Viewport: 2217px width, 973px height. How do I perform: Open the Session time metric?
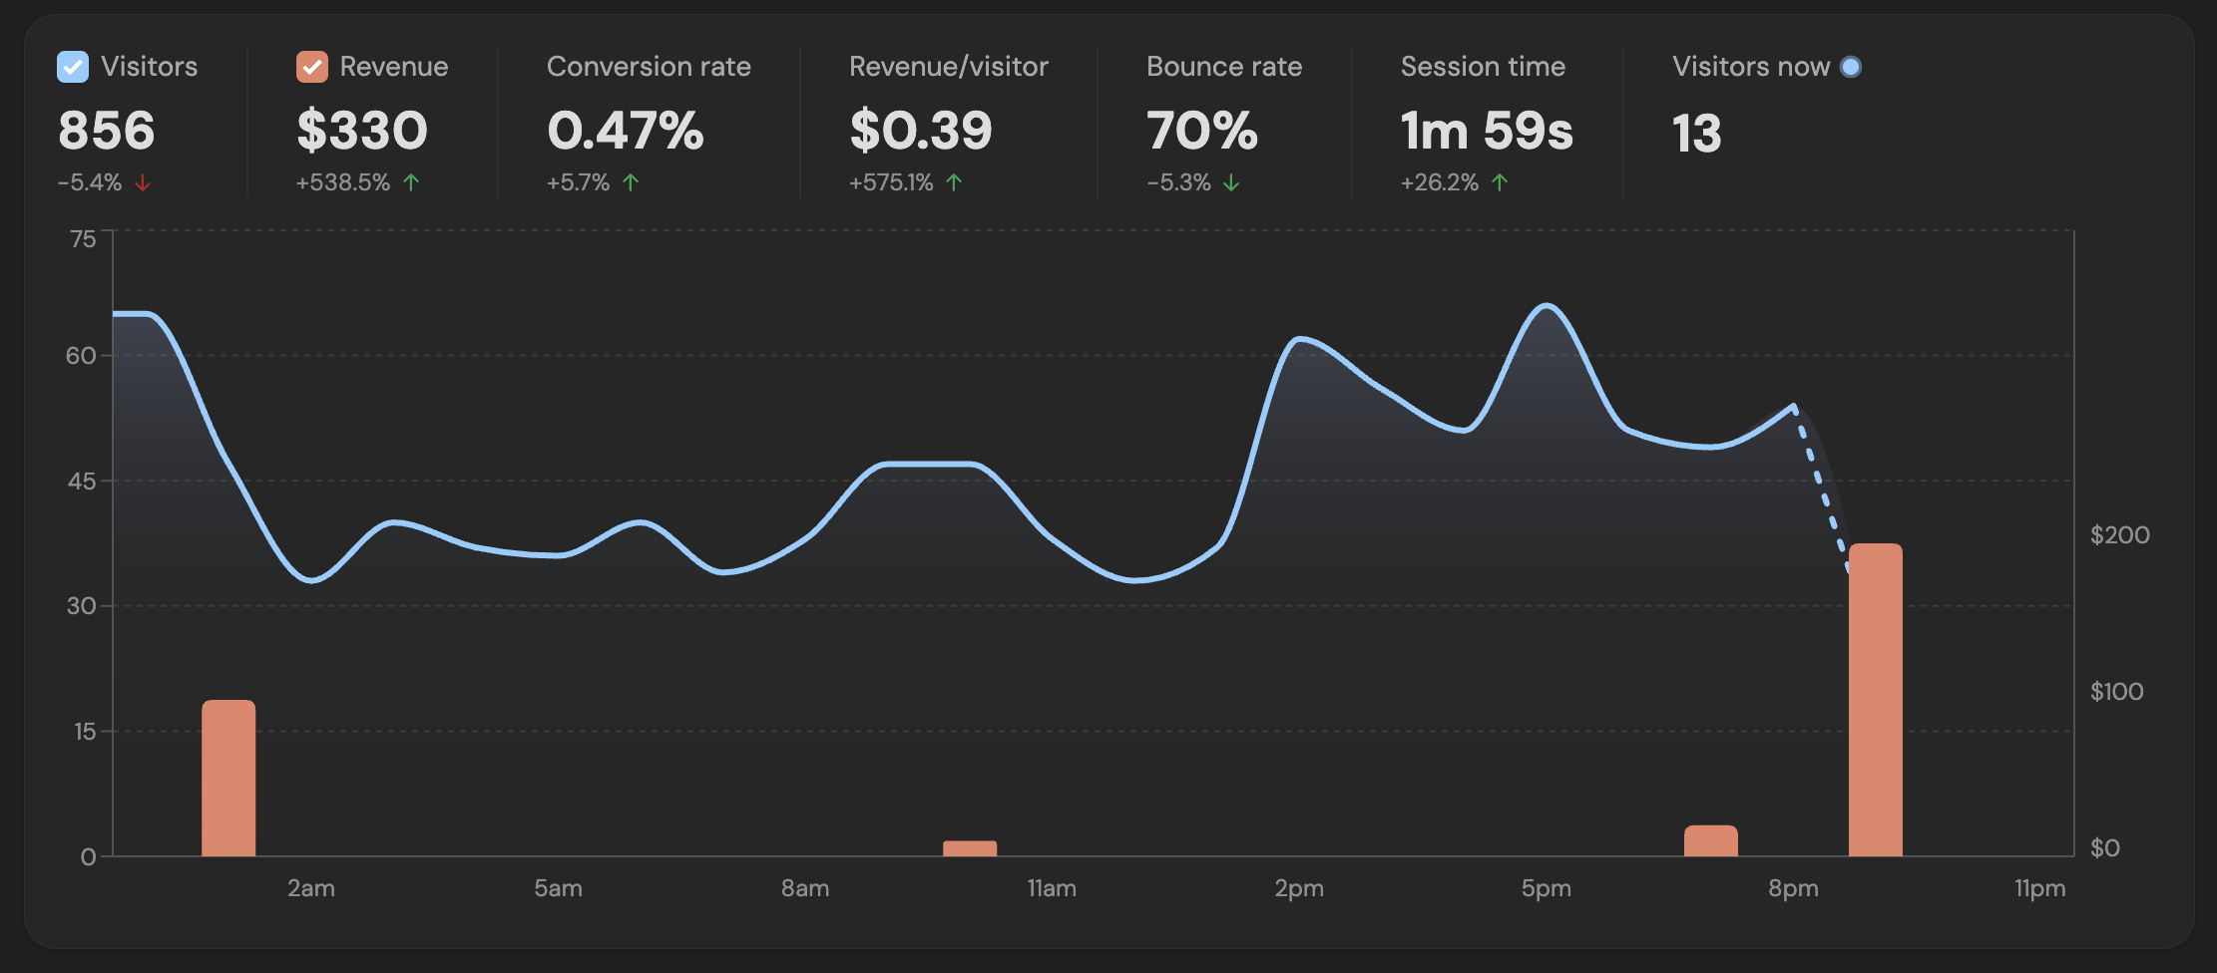[x=1483, y=67]
